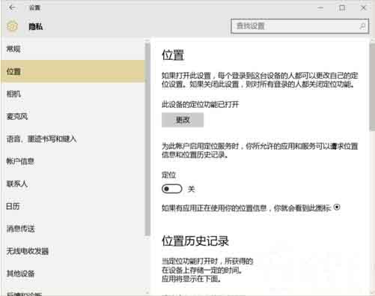This screenshot has height=296, width=375.
Task: Click the 隐私 page title
Action: pyautogui.click(x=36, y=26)
